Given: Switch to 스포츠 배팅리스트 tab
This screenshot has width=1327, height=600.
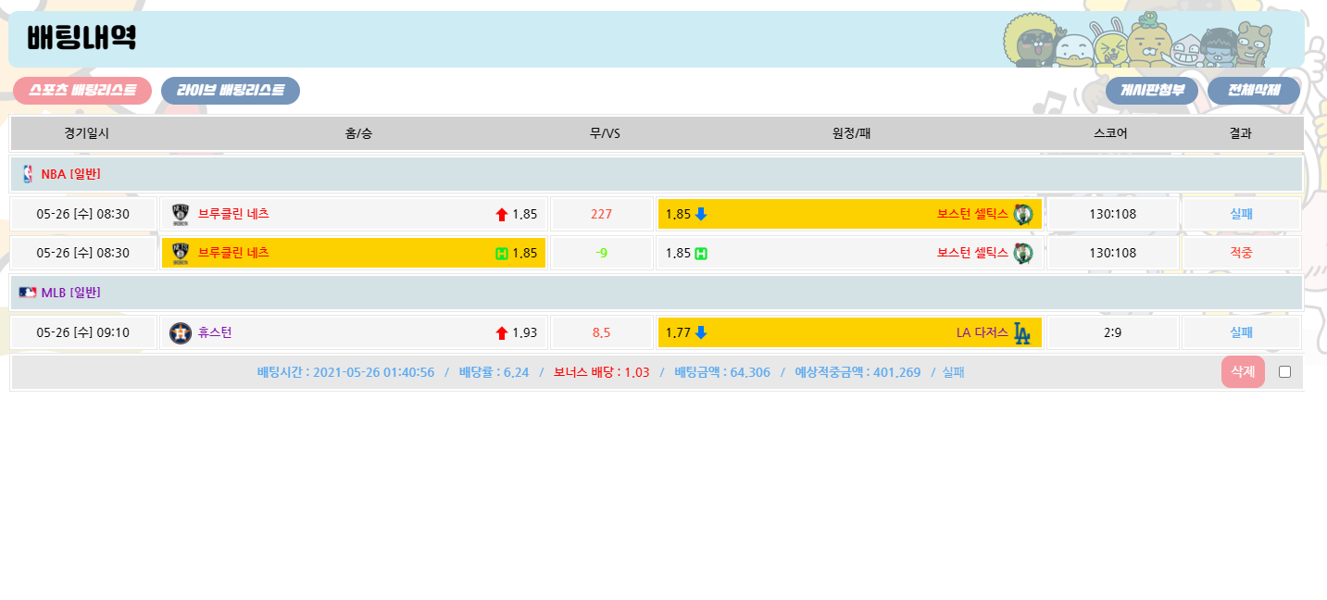Looking at the screenshot, I should point(82,91).
